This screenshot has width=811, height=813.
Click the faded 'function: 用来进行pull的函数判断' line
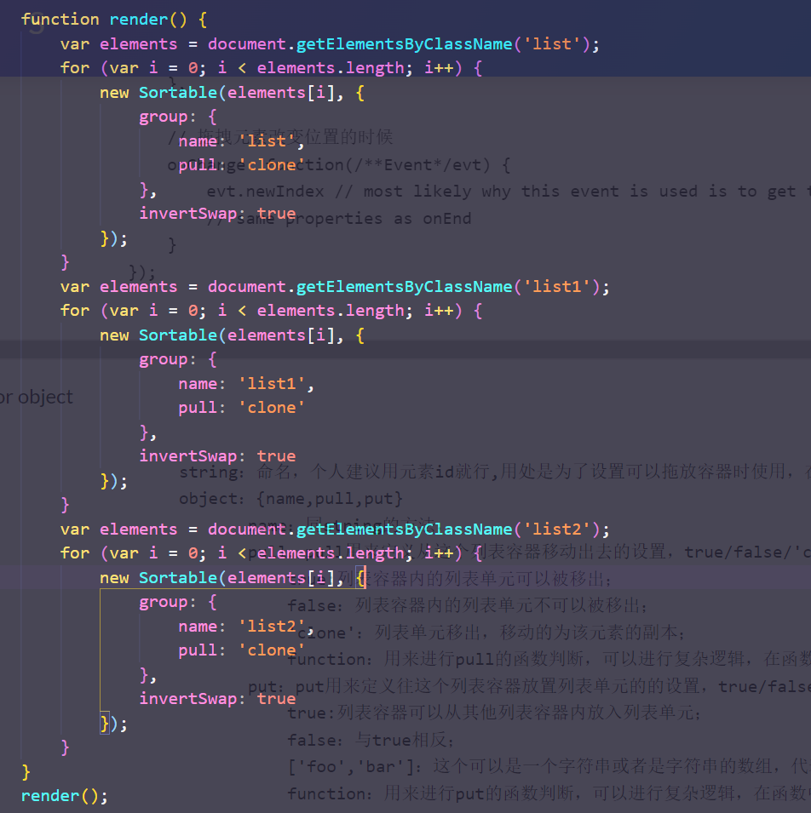pyautogui.click(x=549, y=659)
